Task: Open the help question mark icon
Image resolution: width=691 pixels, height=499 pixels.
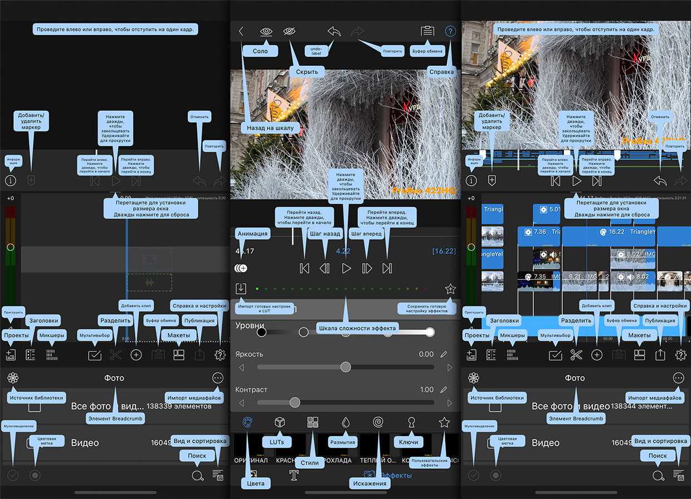Action: pos(450,32)
